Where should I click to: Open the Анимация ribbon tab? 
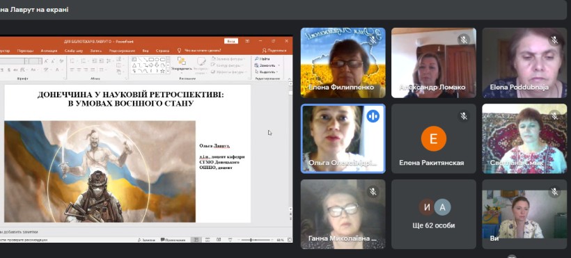(49, 51)
